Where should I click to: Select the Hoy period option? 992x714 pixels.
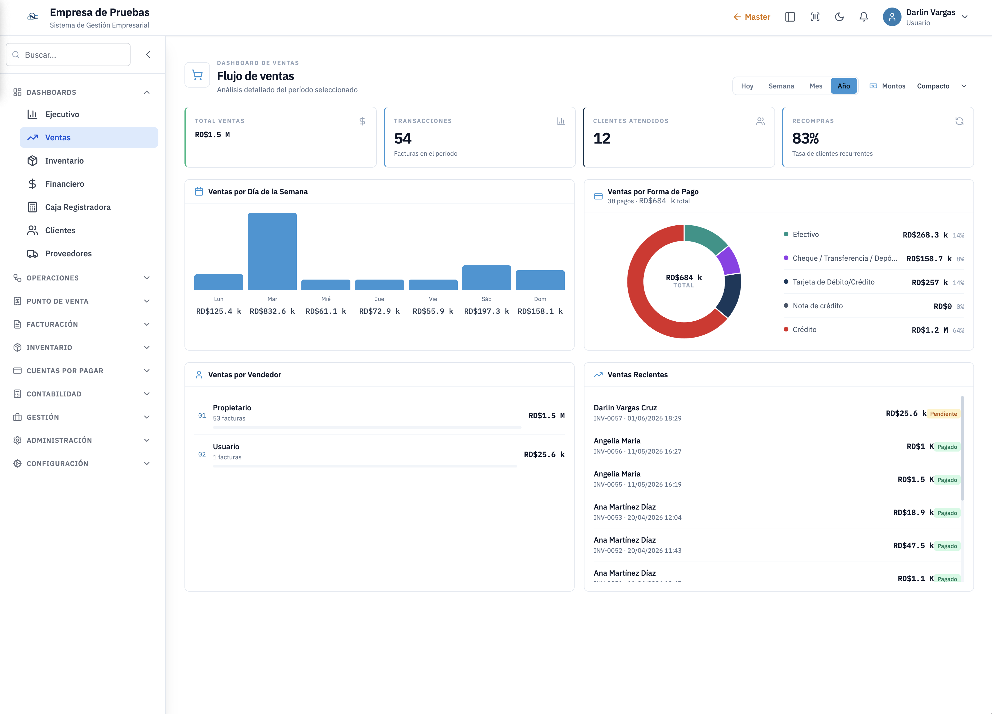[x=747, y=86]
